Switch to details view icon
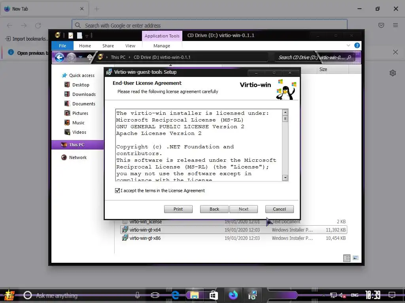 [x=347, y=258]
